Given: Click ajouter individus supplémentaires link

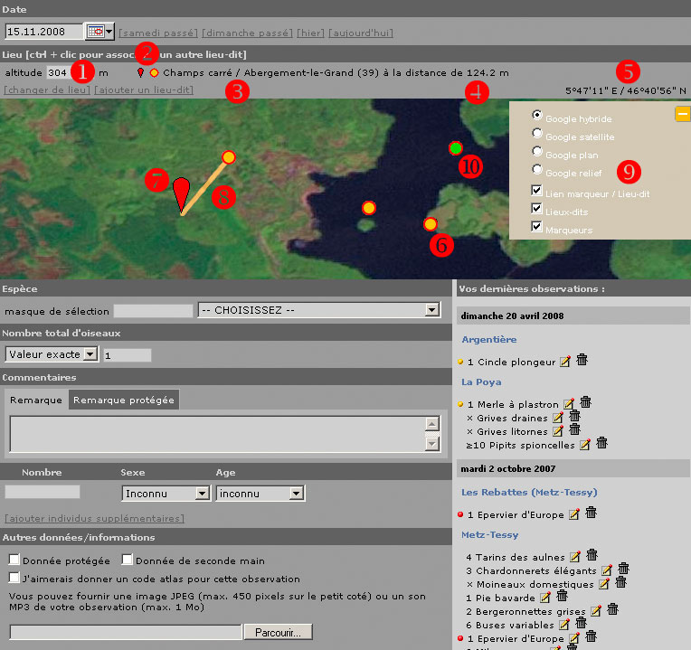Looking at the screenshot, I should (94, 518).
